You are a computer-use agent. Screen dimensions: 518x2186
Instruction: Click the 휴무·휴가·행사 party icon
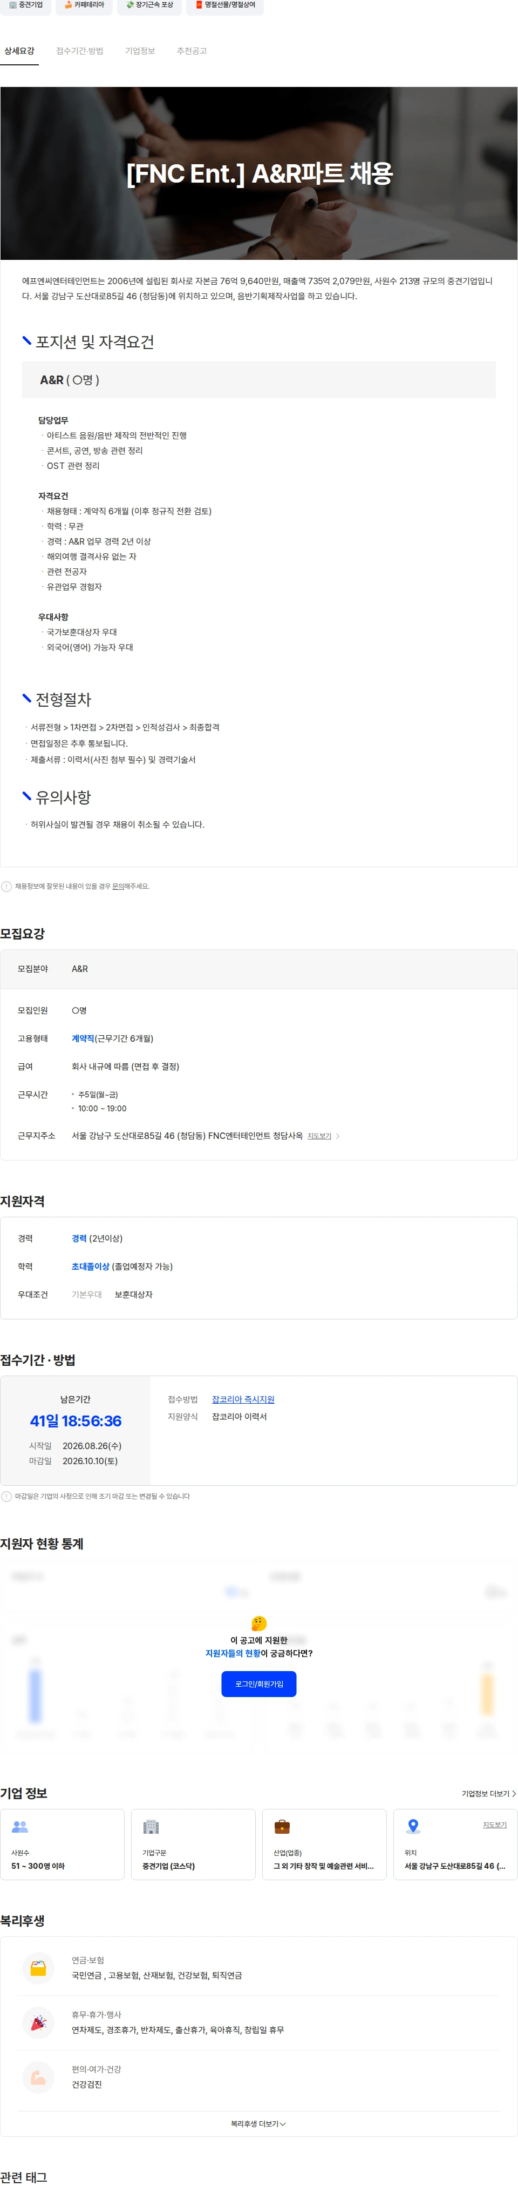38,2022
